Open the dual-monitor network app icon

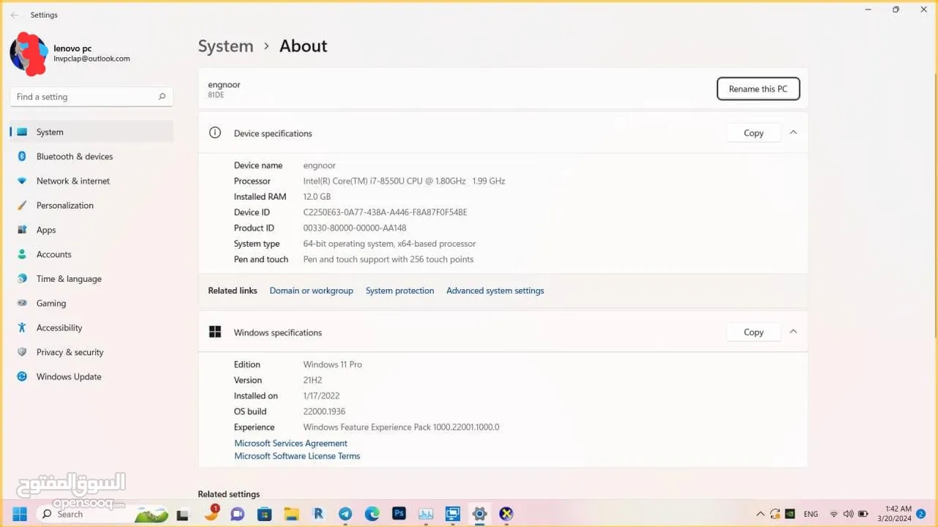click(453, 514)
